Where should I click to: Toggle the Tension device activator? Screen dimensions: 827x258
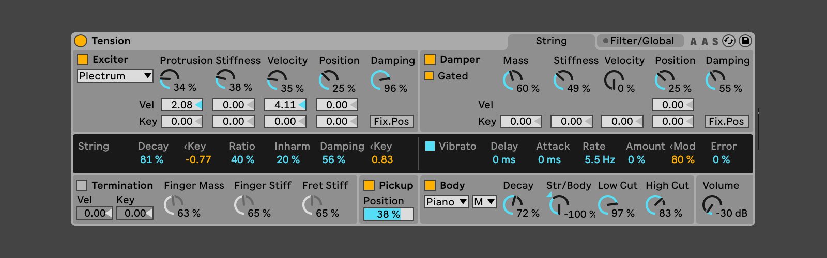81,41
